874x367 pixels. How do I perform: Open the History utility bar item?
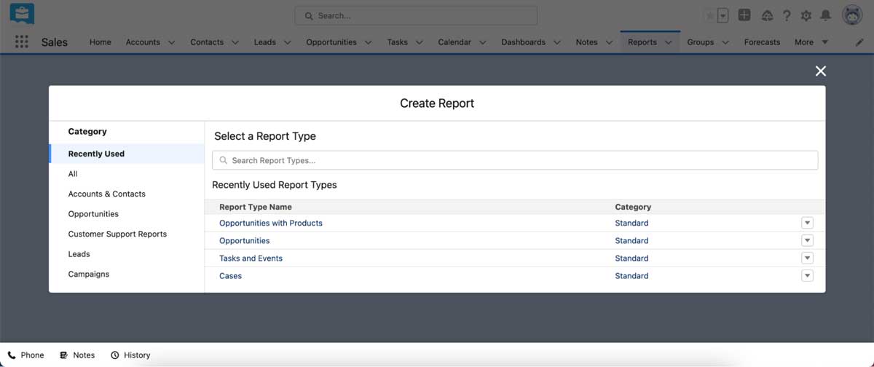point(130,355)
